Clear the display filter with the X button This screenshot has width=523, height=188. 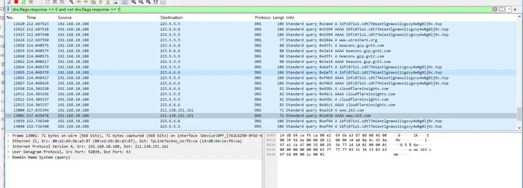495,10
